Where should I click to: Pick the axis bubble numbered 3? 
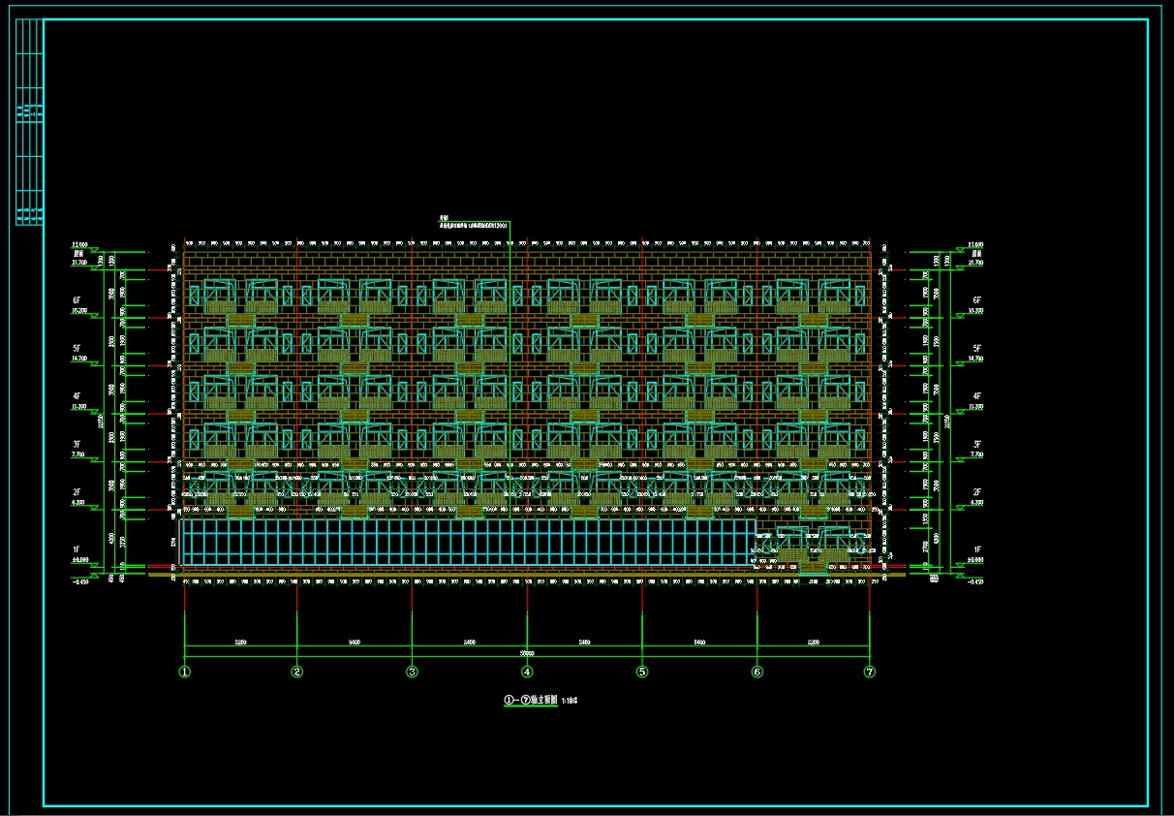point(412,672)
